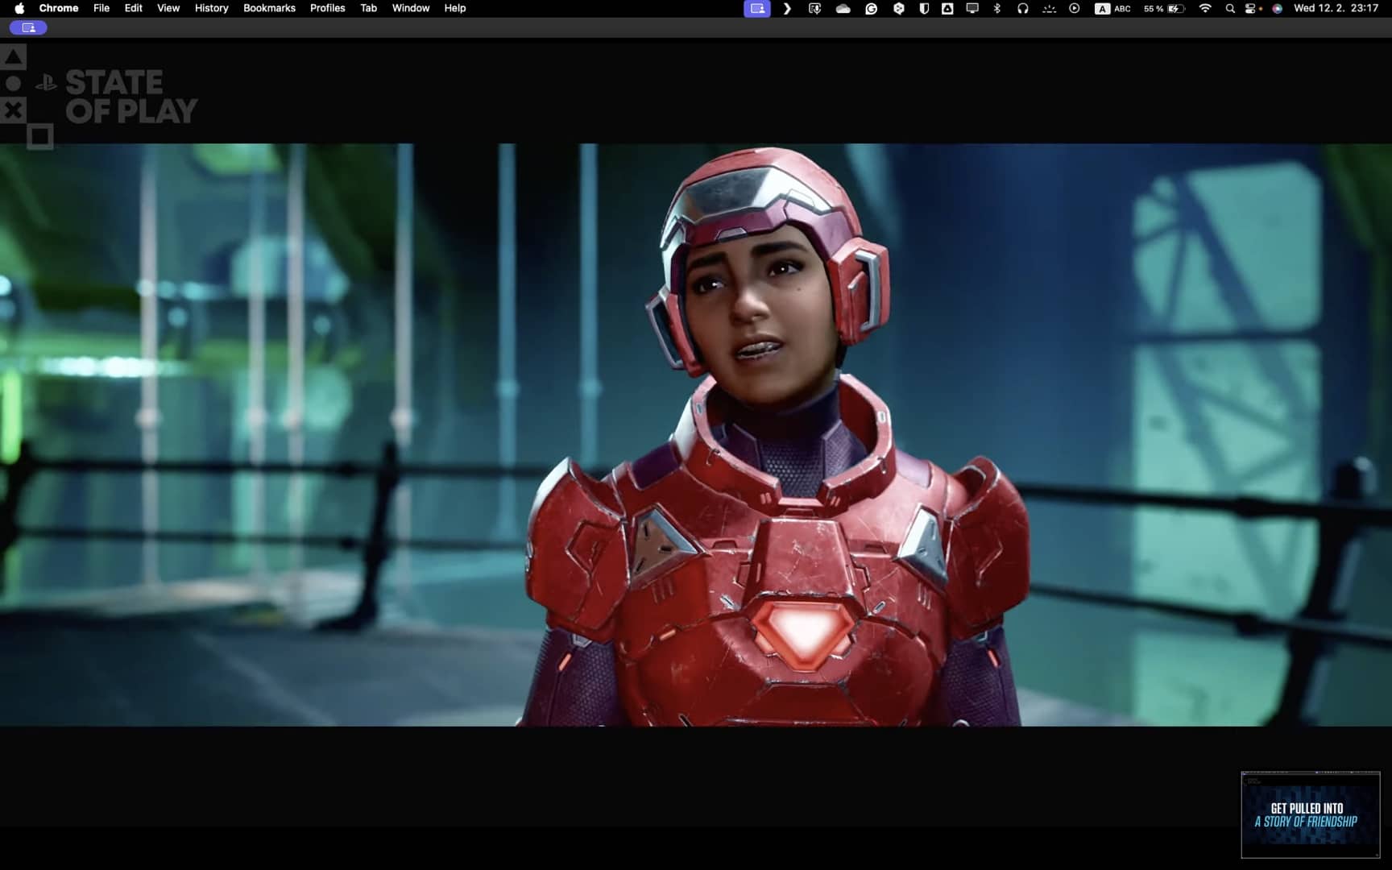Viewport: 1392px width, 870px height.
Task: Click the video frame showing the red-armored character
Action: coord(696,435)
